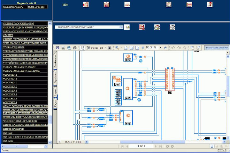Open the СТАРТЕР link in the list
230x153 pixels.
[8, 35]
